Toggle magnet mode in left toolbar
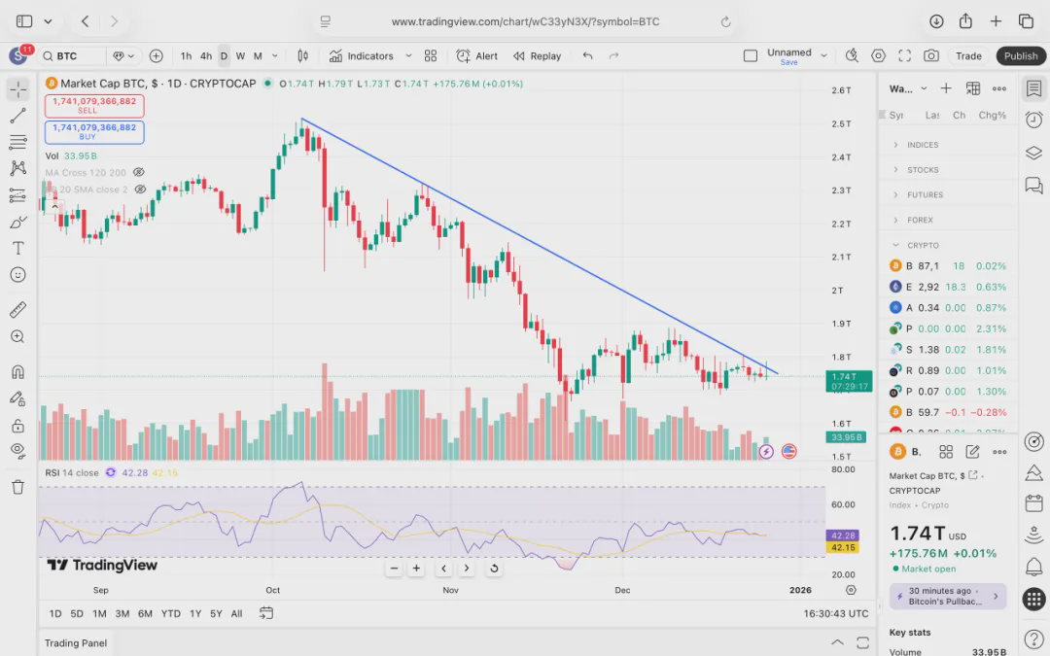Image resolution: width=1050 pixels, height=656 pixels. 17,372
